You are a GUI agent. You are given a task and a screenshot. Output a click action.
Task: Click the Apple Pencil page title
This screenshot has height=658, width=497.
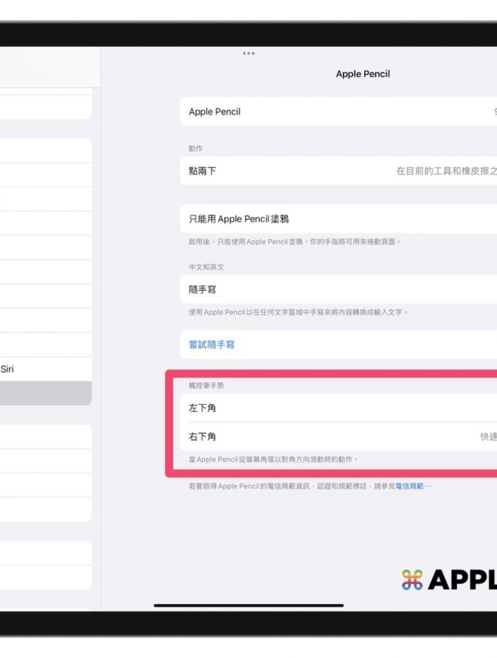tap(363, 74)
